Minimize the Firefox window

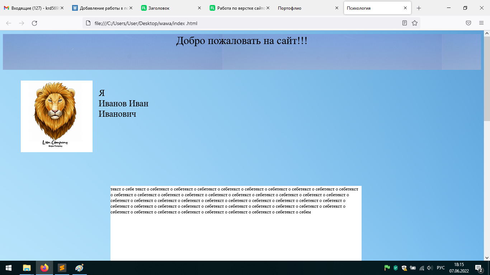point(449,8)
